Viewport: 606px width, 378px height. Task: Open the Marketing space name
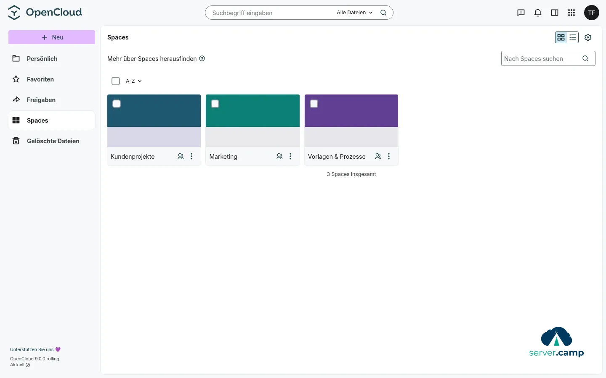[x=223, y=157]
